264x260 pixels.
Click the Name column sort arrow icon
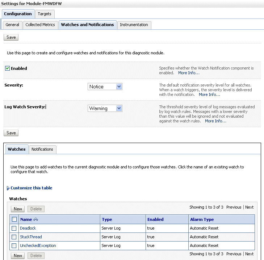(x=35, y=219)
